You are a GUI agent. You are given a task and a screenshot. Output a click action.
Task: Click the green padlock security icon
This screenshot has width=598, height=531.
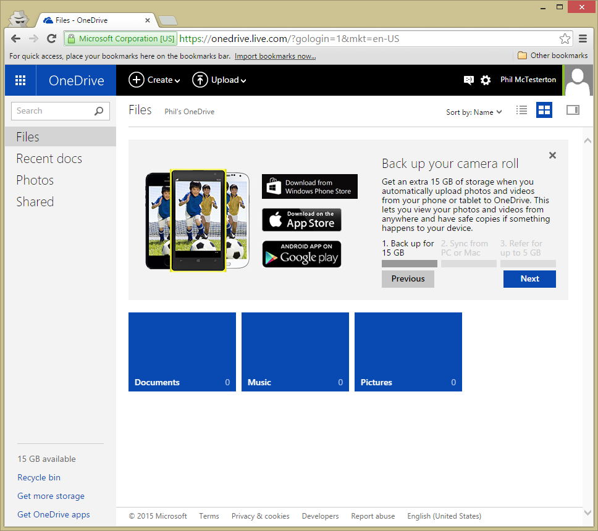(71, 39)
